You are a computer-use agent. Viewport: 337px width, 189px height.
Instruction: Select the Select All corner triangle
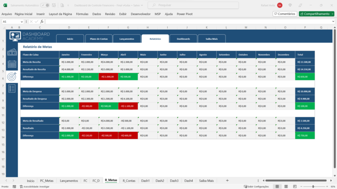(4, 28)
